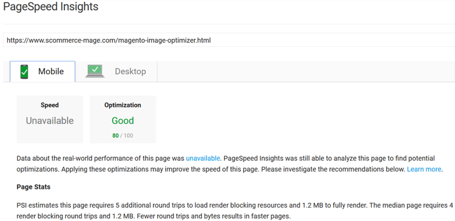Select the Speed score card
This screenshot has width=455, height=221.
pyautogui.click(x=50, y=120)
